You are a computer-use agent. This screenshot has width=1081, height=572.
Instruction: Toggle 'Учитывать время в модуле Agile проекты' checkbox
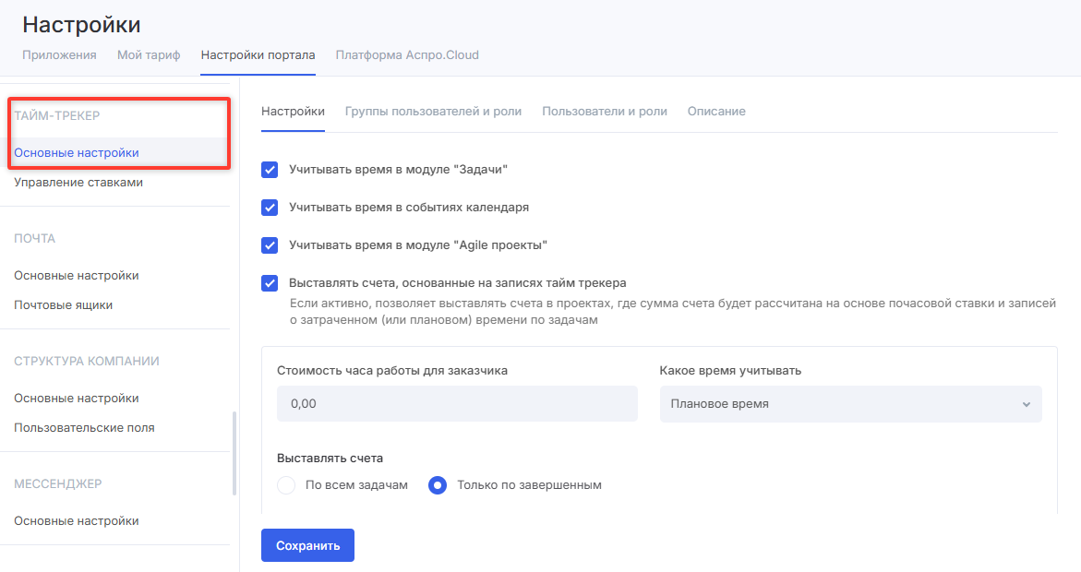270,245
